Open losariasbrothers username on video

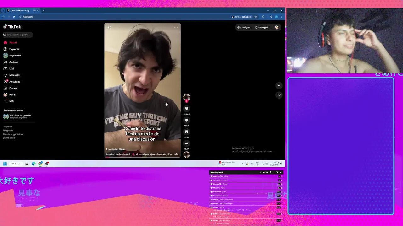116,149
